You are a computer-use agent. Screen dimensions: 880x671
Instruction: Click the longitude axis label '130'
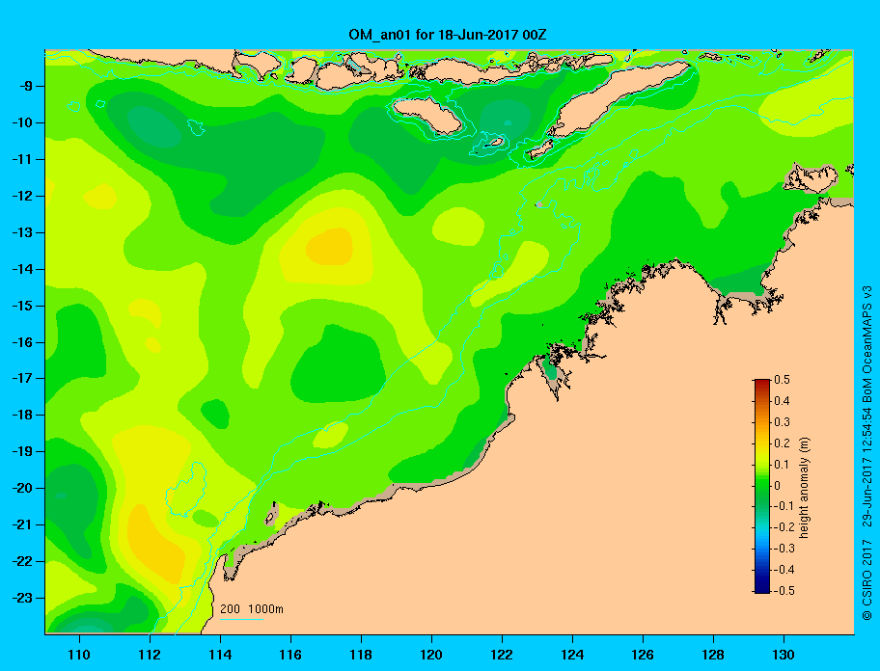[784, 655]
